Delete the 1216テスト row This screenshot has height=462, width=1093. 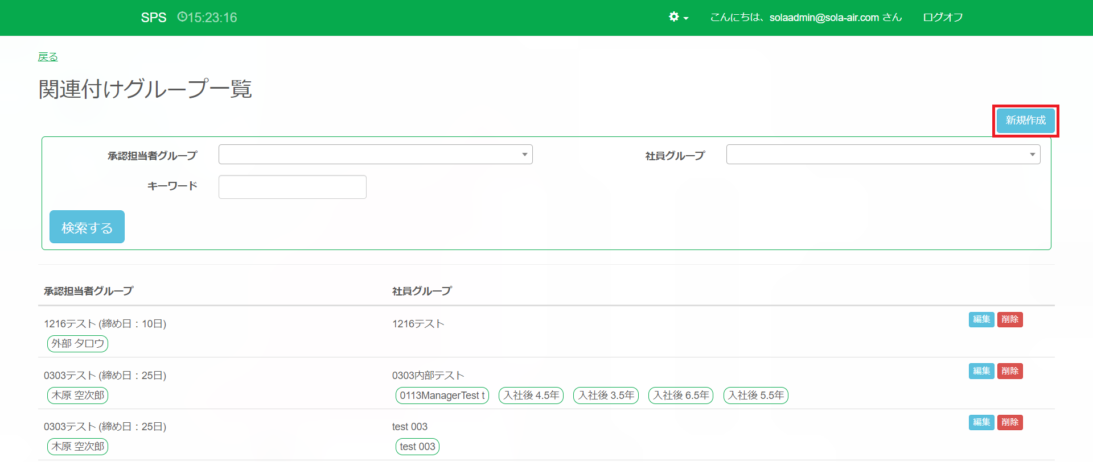click(x=1010, y=319)
